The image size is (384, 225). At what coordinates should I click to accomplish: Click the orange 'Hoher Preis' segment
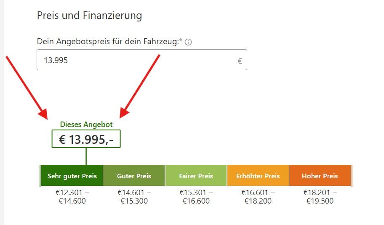tap(320, 176)
